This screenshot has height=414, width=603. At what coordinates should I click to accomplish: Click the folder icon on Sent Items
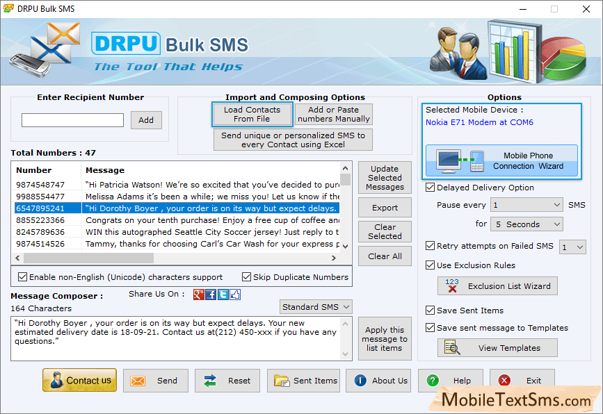click(x=282, y=381)
